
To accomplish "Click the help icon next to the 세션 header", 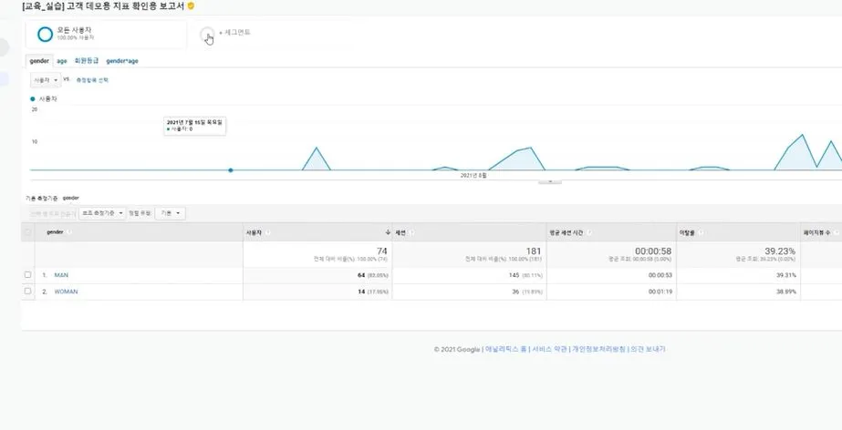I will (x=411, y=232).
